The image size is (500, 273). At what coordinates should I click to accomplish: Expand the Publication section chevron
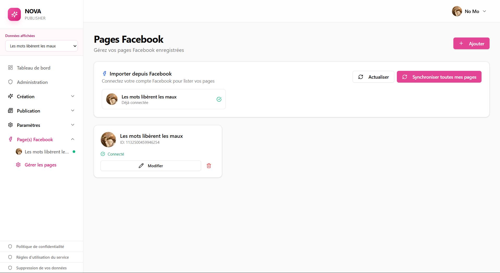(73, 110)
